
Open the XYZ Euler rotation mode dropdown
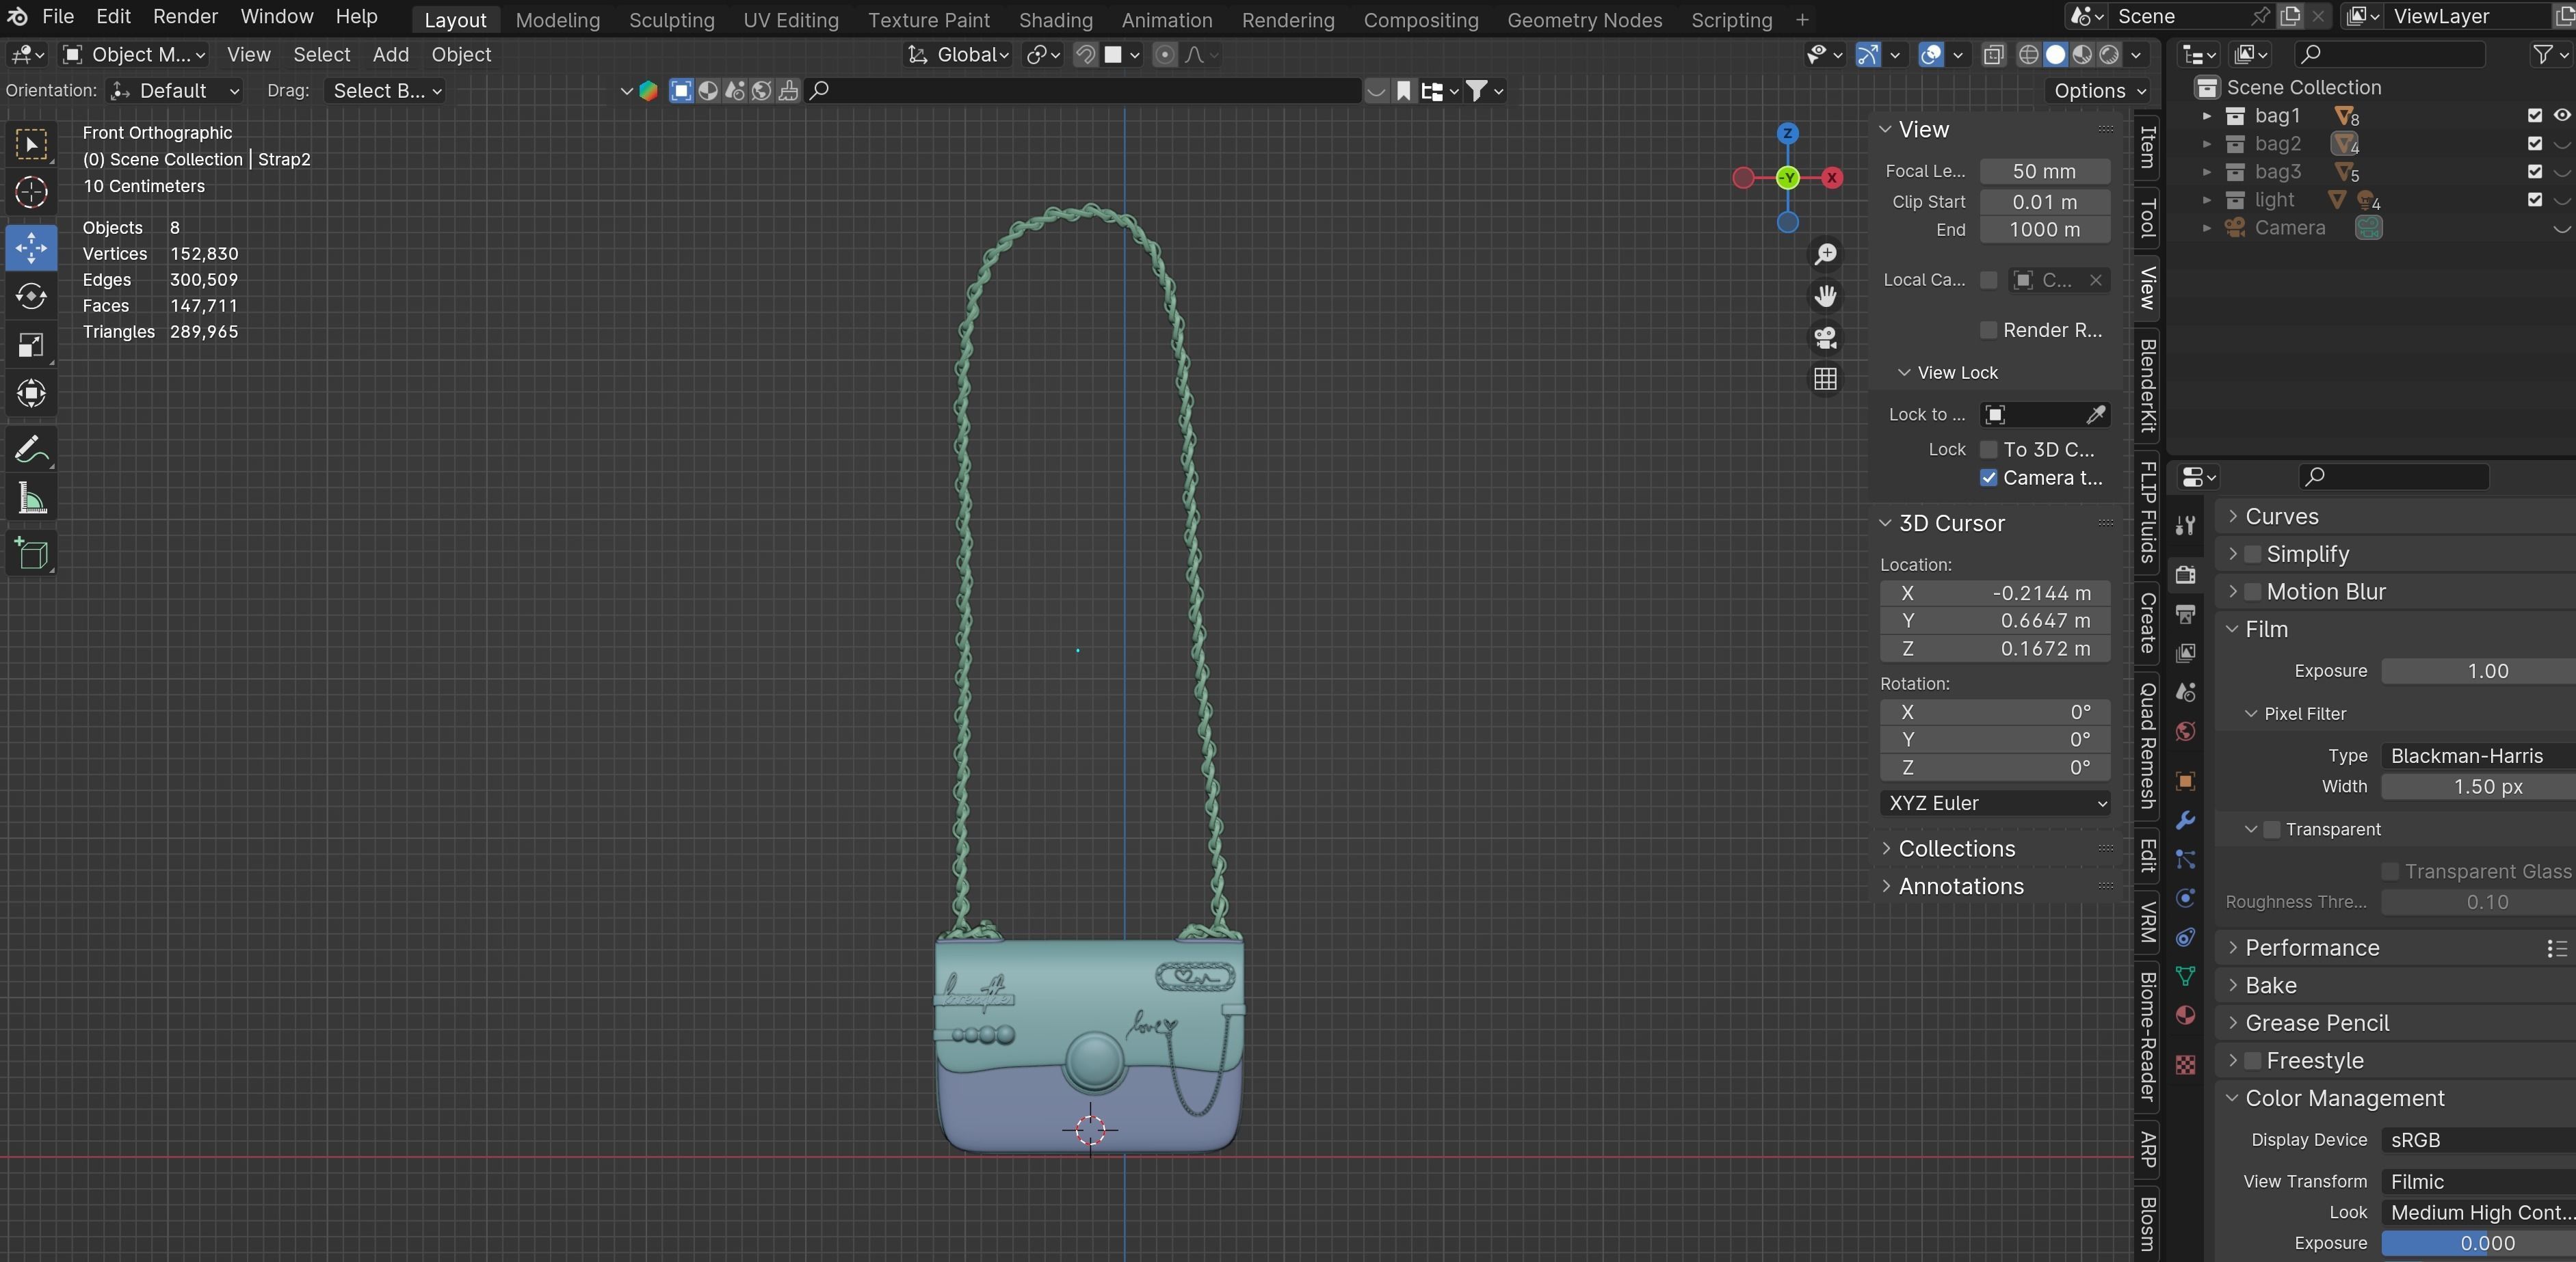tap(1995, 803)
